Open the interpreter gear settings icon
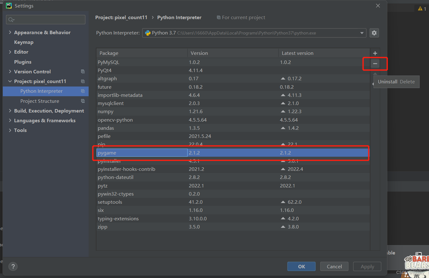This screenshot has height=278, width=429. coord(374,33)
